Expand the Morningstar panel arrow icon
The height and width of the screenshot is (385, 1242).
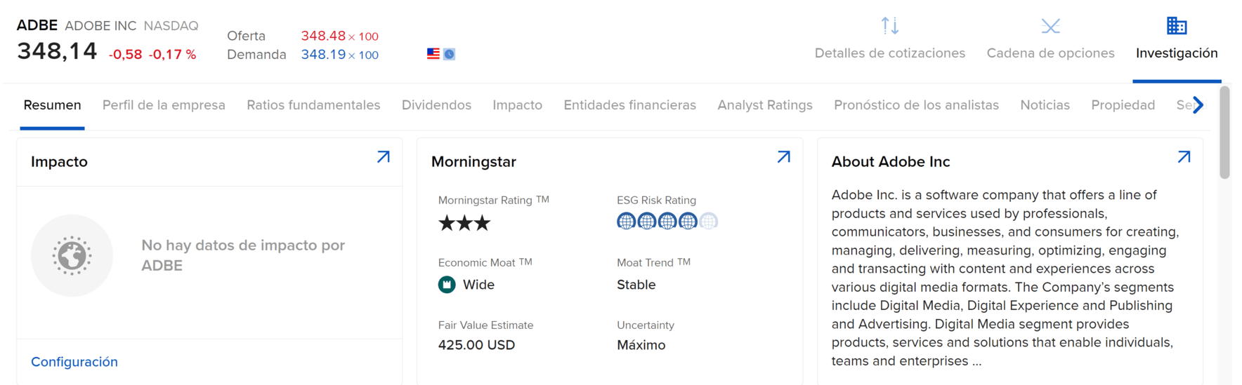coord(784,157)
